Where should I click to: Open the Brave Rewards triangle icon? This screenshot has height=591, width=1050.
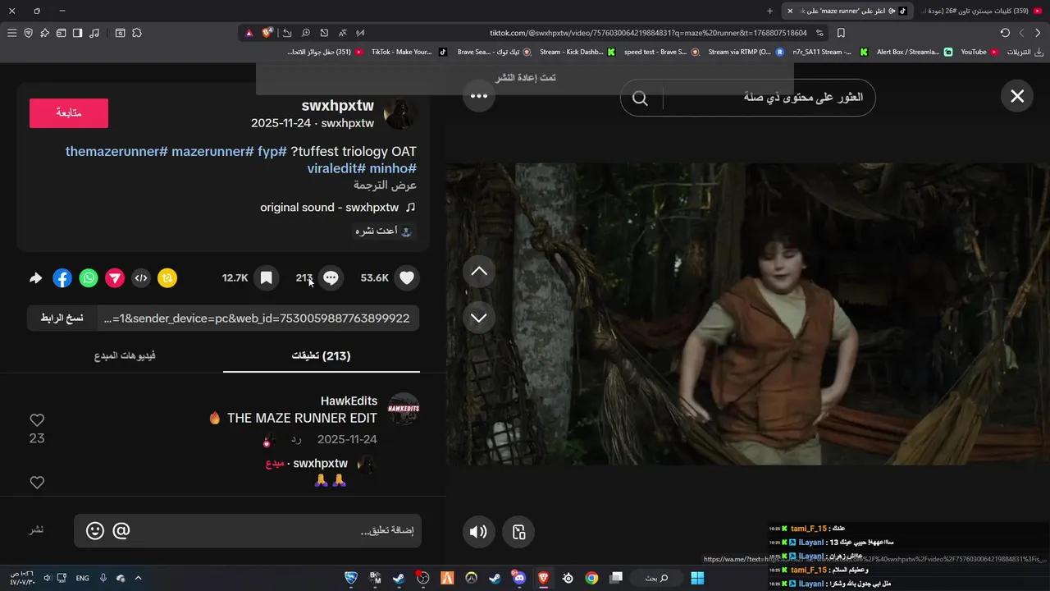(x=249, y=33)
